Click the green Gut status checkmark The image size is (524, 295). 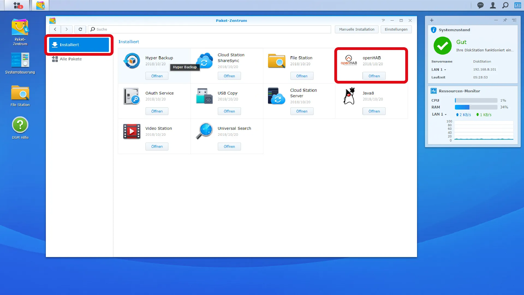pos(443,46)
